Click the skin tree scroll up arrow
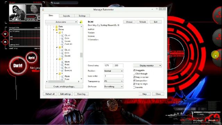Screen dimensions: 222x125 [81, 26]
